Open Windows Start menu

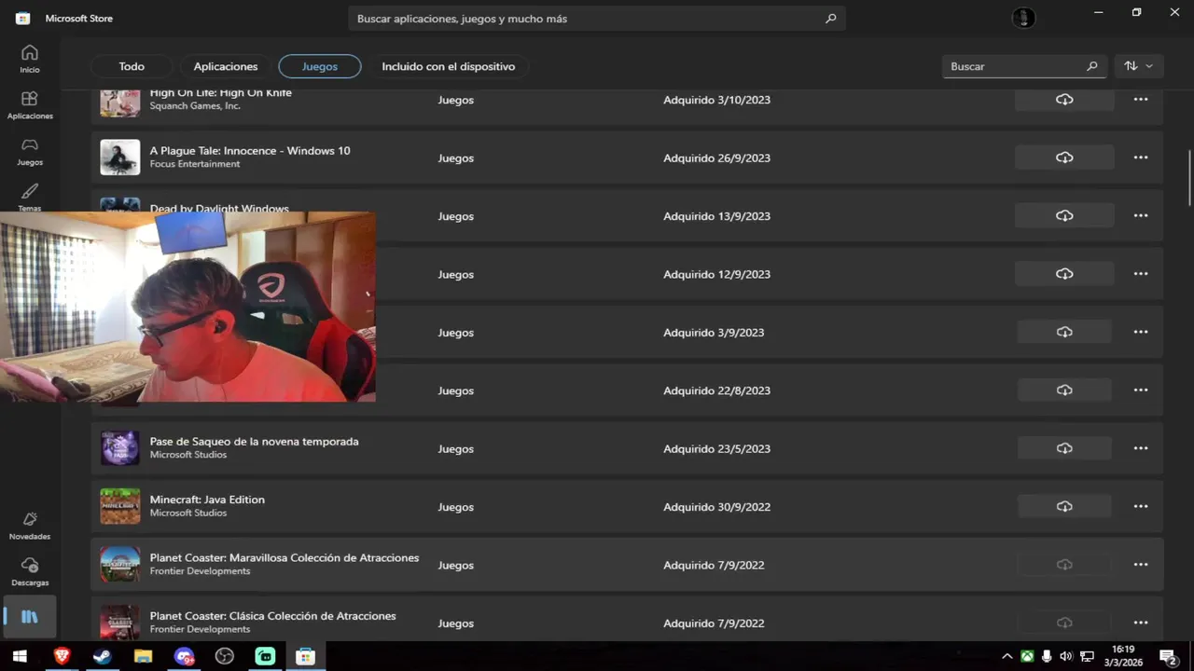click(20, 656)
